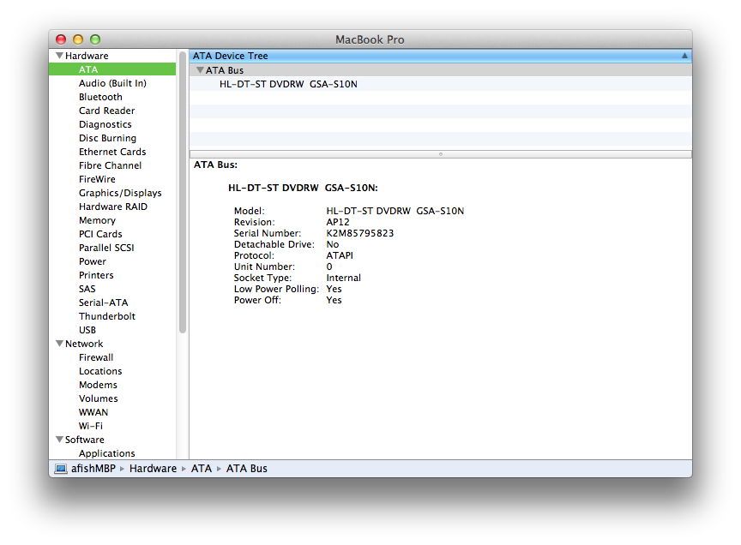Open Firewall under Network
This screenshot has width=741, height=545.
click(96, 357)
